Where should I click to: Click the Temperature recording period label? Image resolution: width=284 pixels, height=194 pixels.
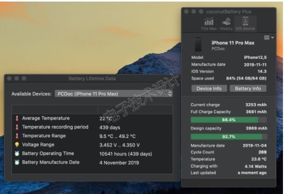[x=55, y=127]
